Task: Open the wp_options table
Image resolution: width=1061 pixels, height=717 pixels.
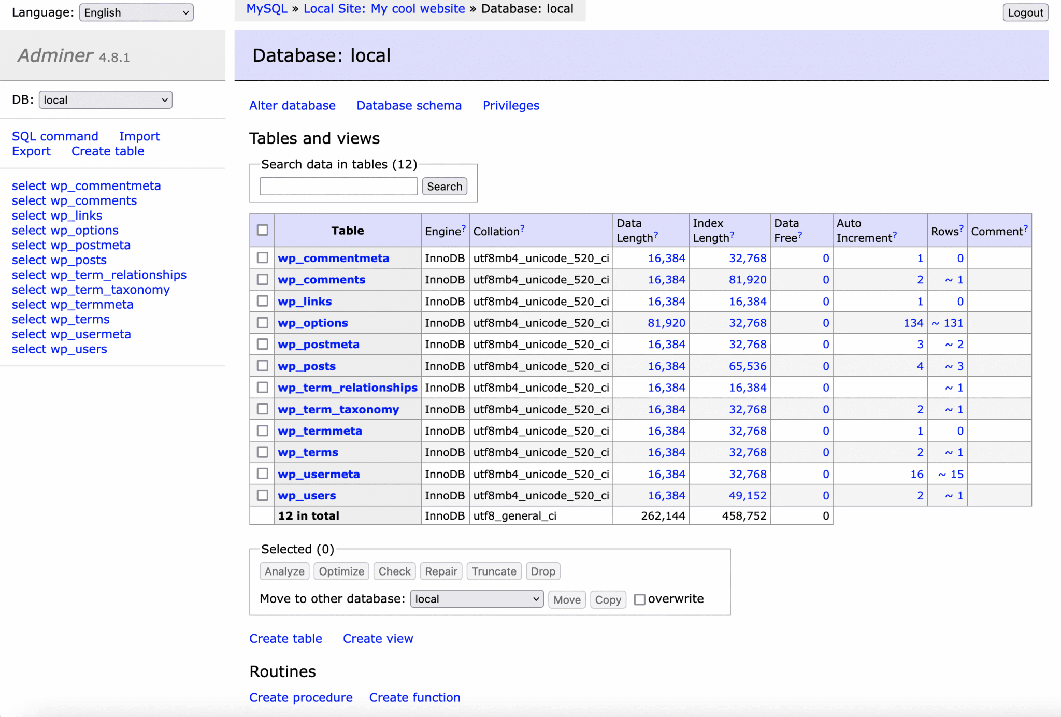Action: (313, 322)
